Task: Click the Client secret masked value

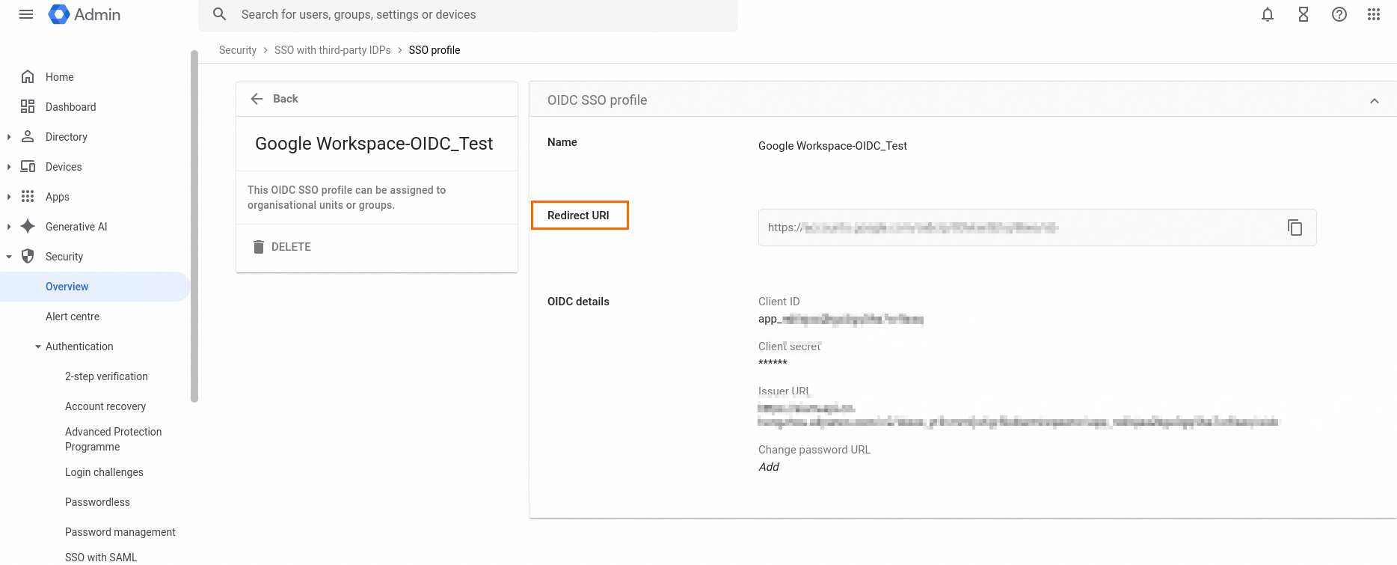Action: pyautogui.click(x=773, y=363)
